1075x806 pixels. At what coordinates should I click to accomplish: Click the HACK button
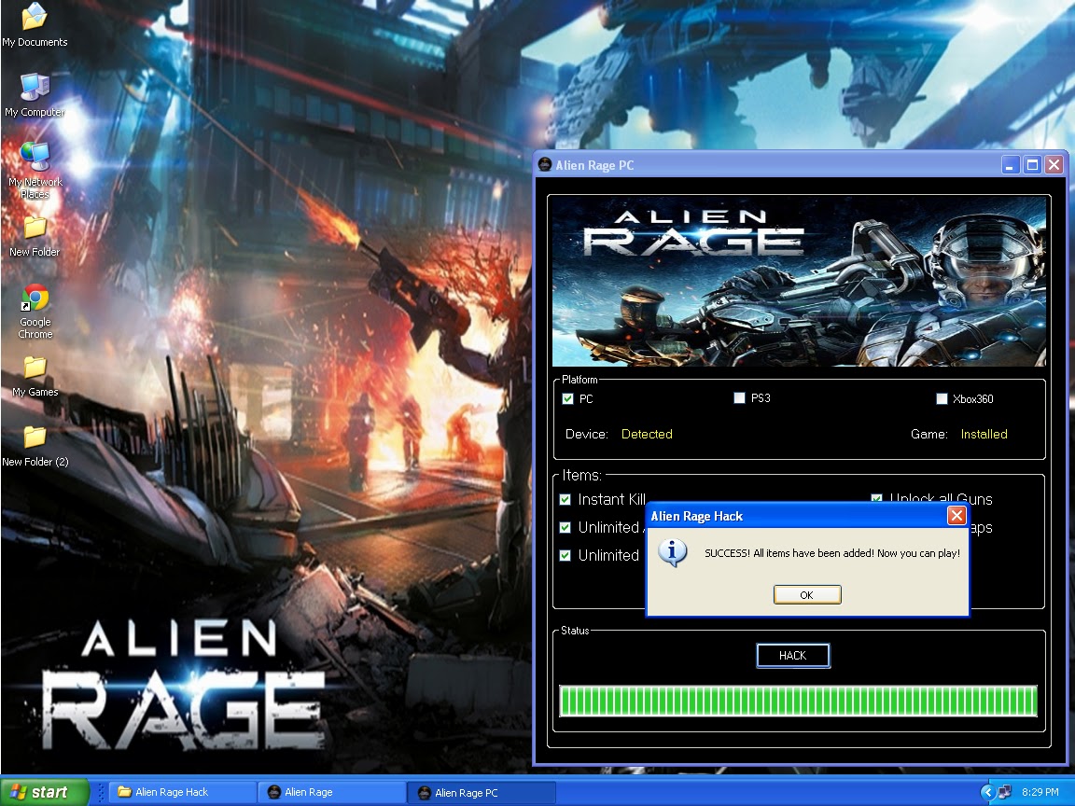793,656
